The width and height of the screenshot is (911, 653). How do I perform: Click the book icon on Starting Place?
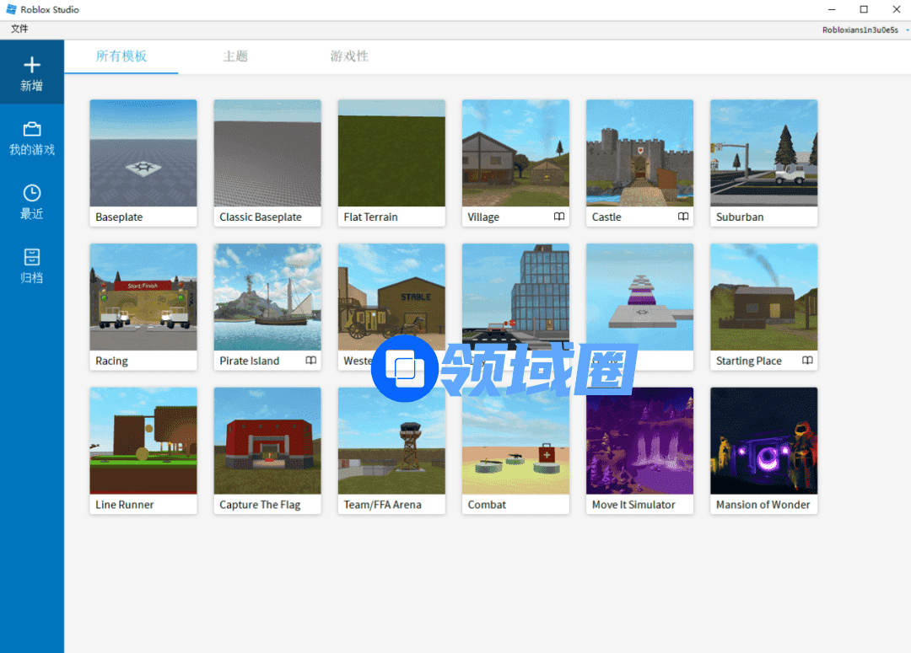pos(806,361)
